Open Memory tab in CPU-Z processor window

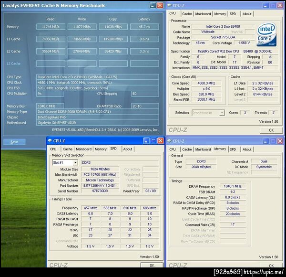tap(220, 14)
